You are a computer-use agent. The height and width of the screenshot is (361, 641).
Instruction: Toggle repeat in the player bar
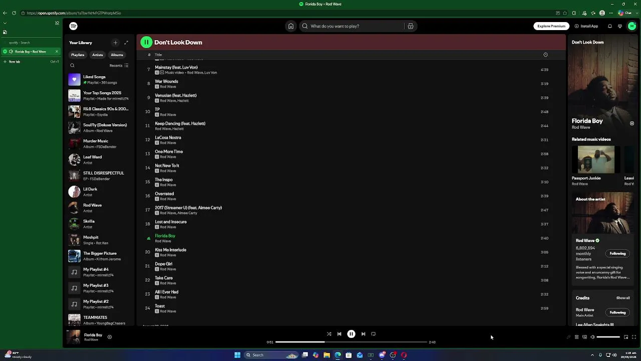point(373,334)
